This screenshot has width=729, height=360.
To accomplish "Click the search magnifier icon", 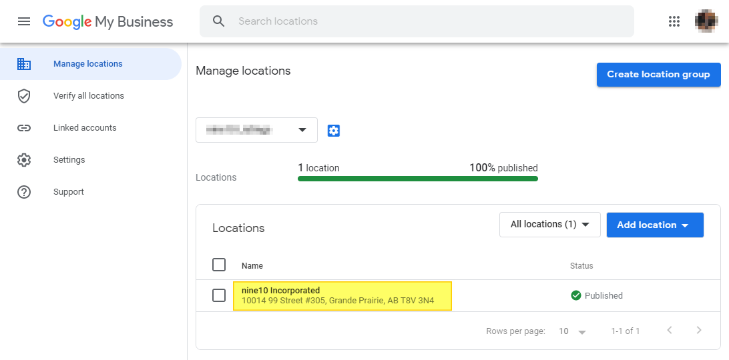I will tap(218, 21).
